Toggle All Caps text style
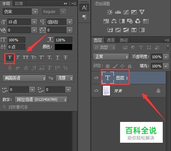This screenshot has height=151, width=171. [x=25, y=57]
